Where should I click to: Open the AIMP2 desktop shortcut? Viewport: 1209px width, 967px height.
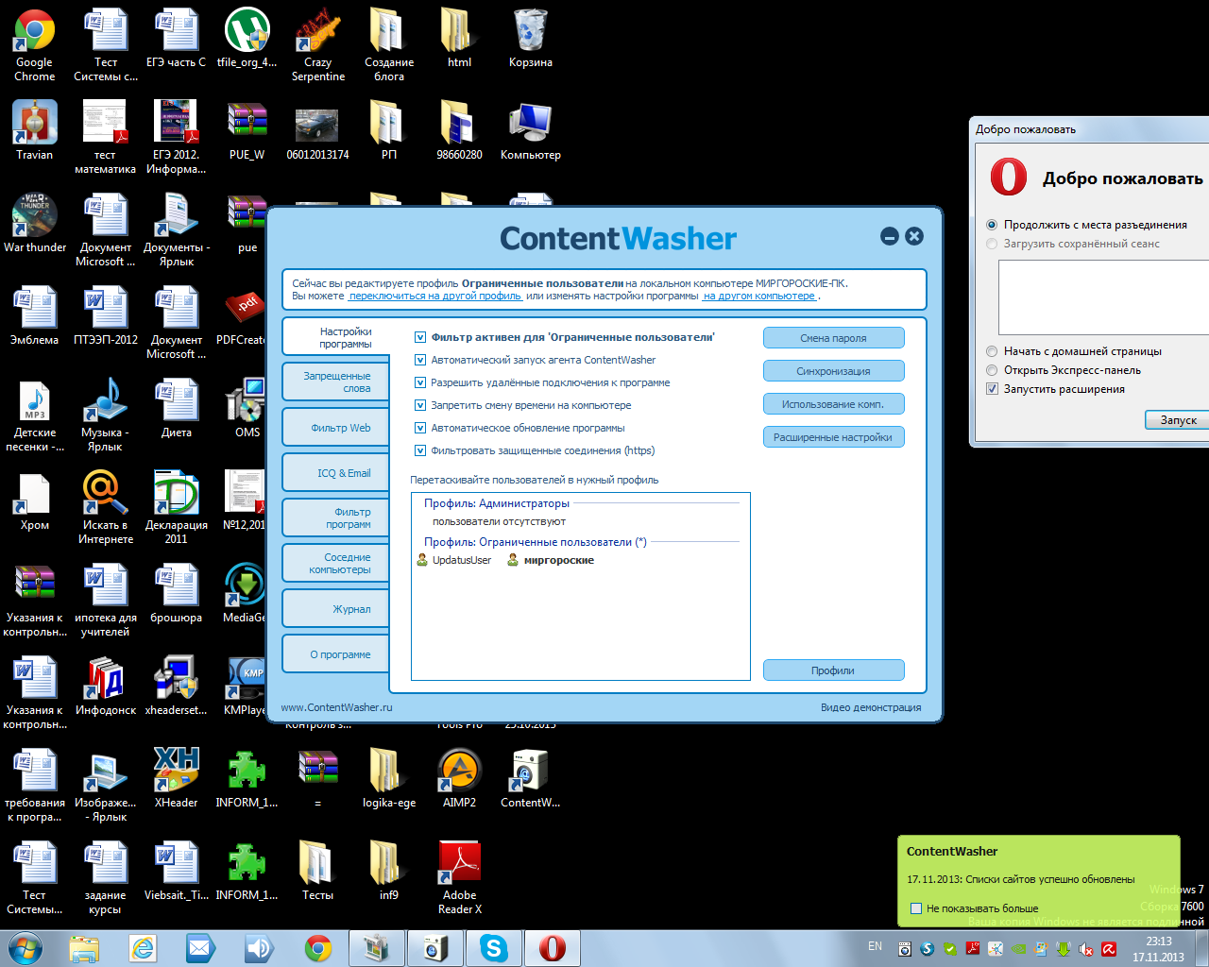460,778
